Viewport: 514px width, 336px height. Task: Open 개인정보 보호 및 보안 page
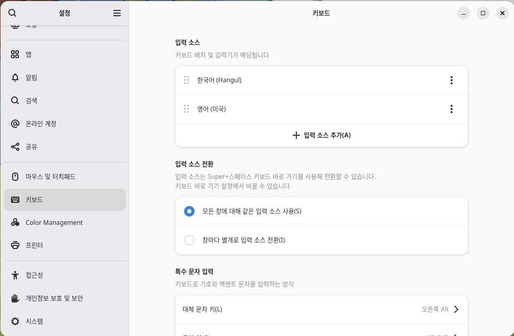(65, 298)
